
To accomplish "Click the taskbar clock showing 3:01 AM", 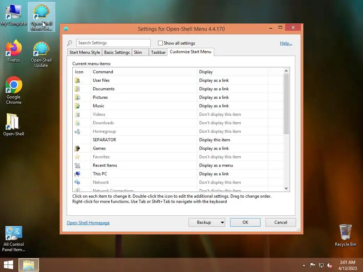I will (347, 265).
